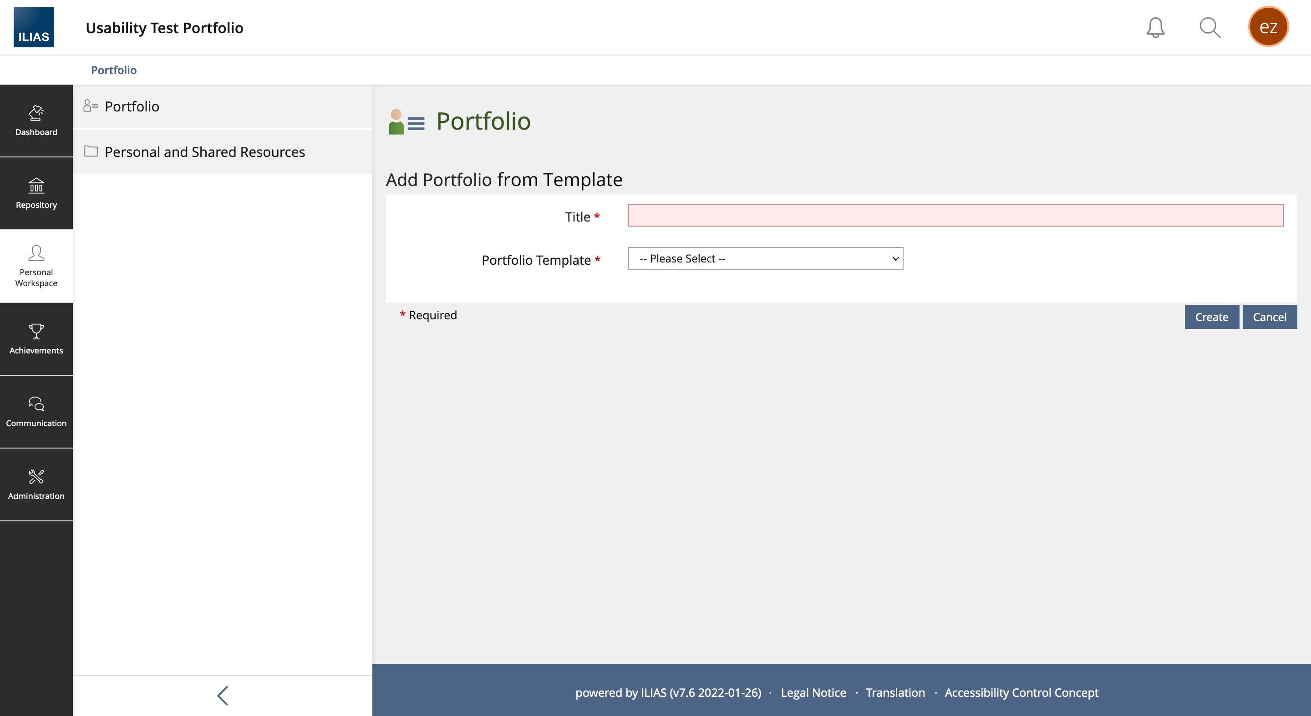
Task: Focus the Title input field
Action: coord(955,215)
